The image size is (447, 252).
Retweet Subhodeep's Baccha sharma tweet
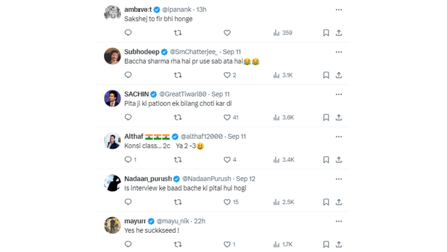[x=177, y=75]
